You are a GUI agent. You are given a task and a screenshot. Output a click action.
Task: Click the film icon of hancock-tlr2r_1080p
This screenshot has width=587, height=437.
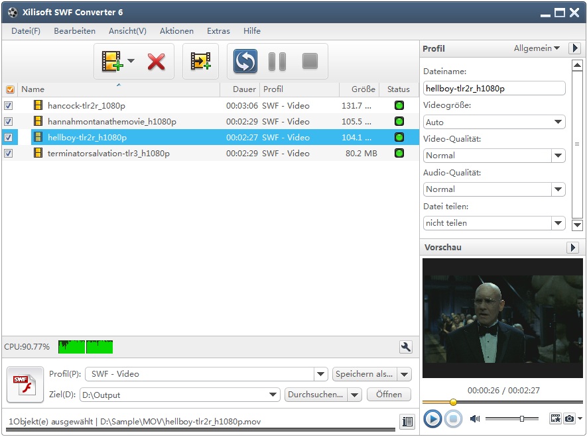click(x=38, y=105)
